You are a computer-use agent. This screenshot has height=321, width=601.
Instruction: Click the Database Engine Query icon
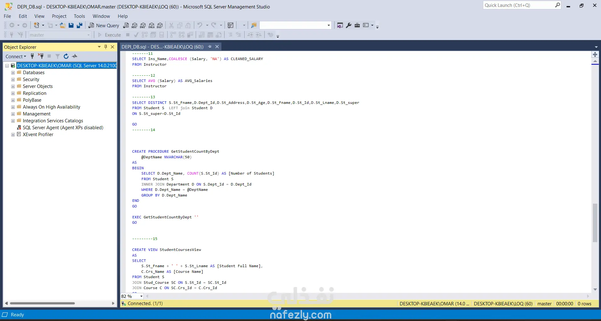point(126,25)
